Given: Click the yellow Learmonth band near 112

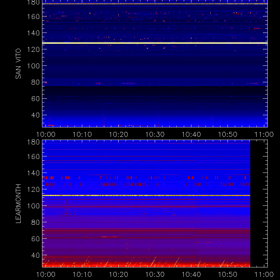Looking at the screenshot, I should tap(146, 196).
